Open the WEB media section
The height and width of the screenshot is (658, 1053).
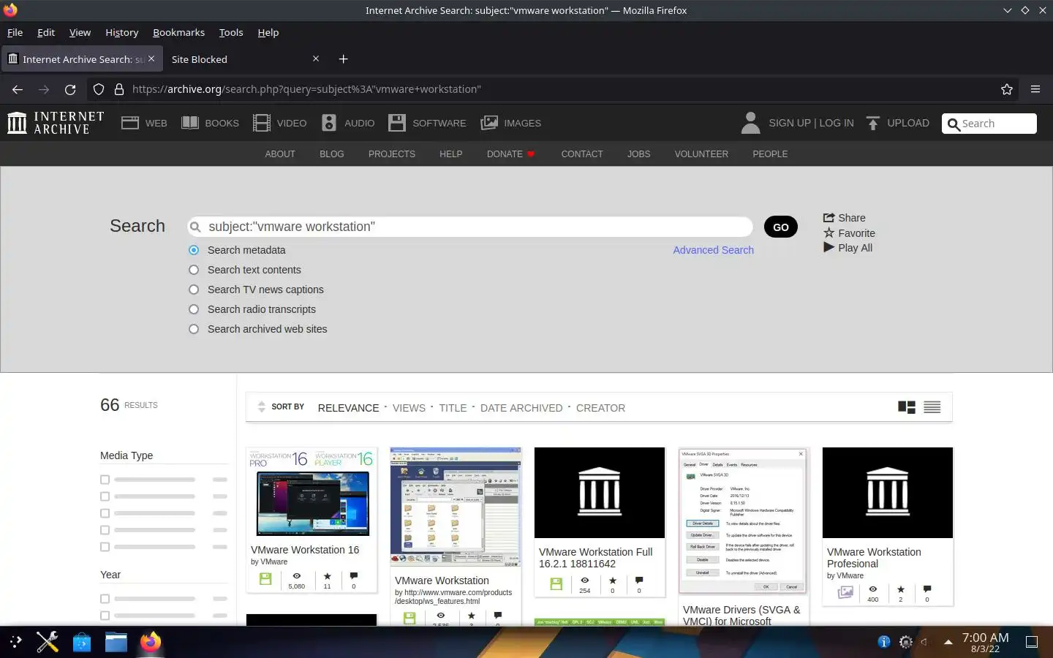(x=144, y=123)
